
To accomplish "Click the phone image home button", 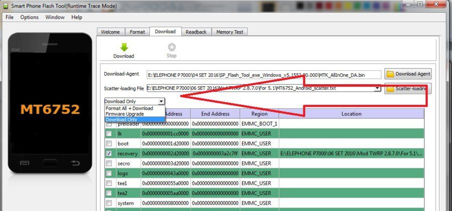I will (50, 163).
